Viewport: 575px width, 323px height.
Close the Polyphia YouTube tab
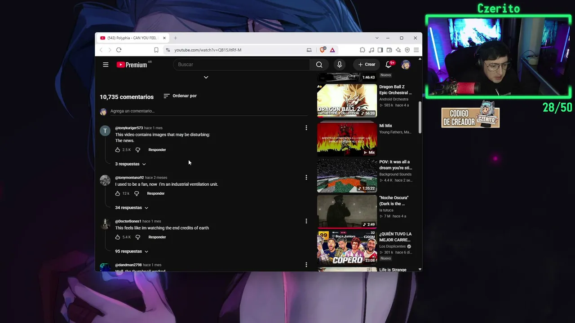164,38
